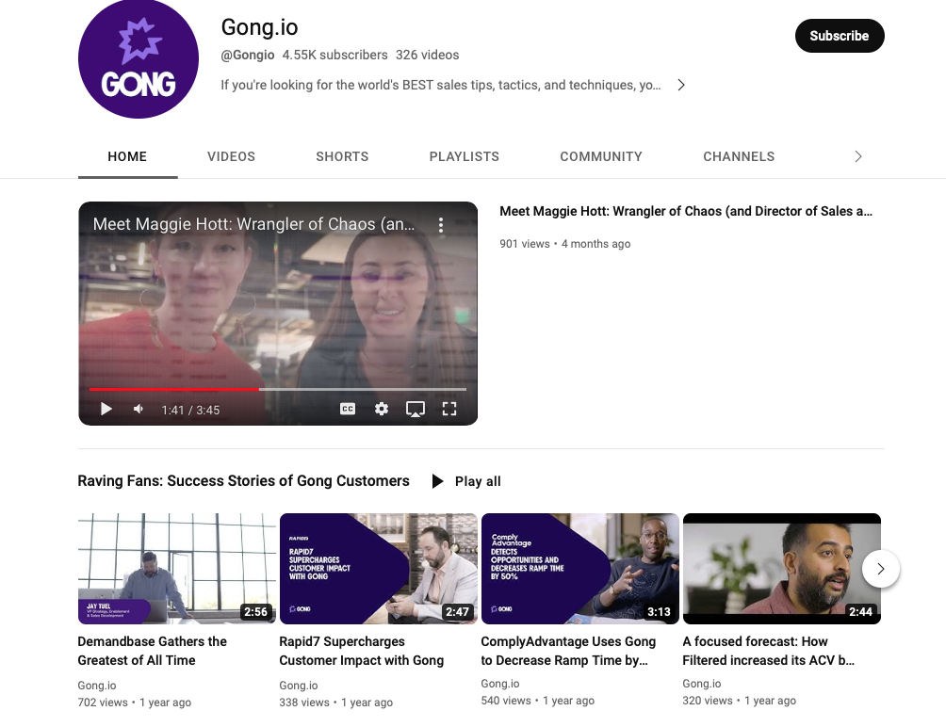
Task: Click 'Rapid7 Supercharges Customer Impact with Gong' title
Action: click(362, 651)
